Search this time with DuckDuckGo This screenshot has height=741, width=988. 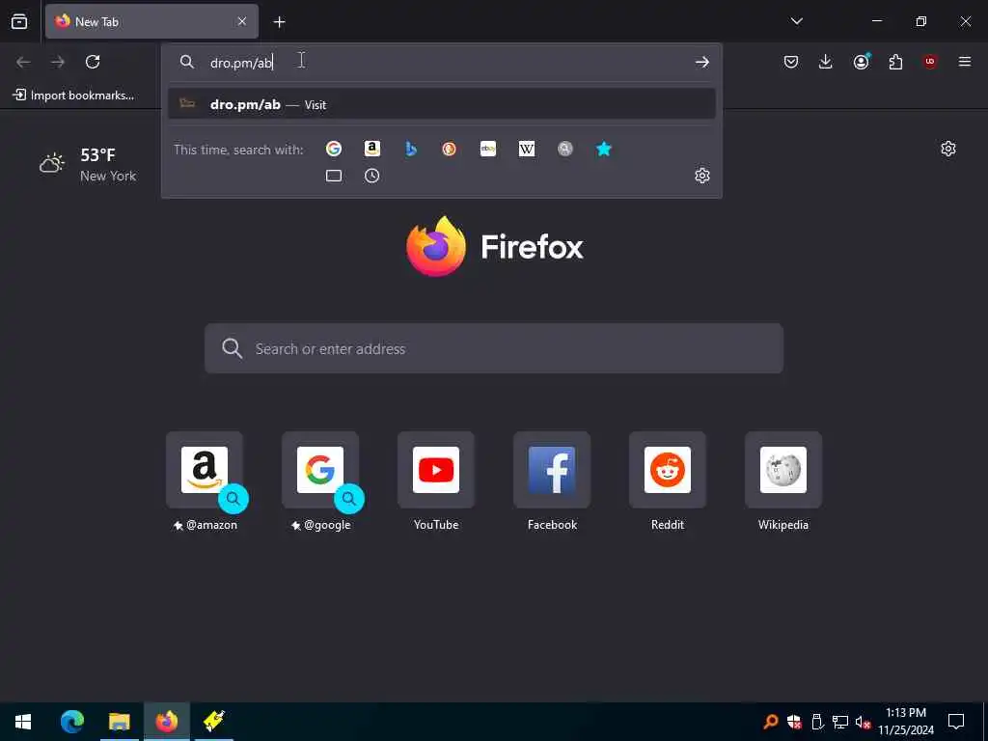click(450, 149)
